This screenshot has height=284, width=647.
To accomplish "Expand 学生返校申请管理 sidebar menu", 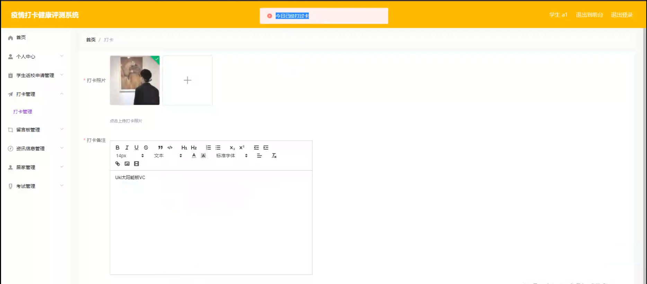I will pos(35,75).
